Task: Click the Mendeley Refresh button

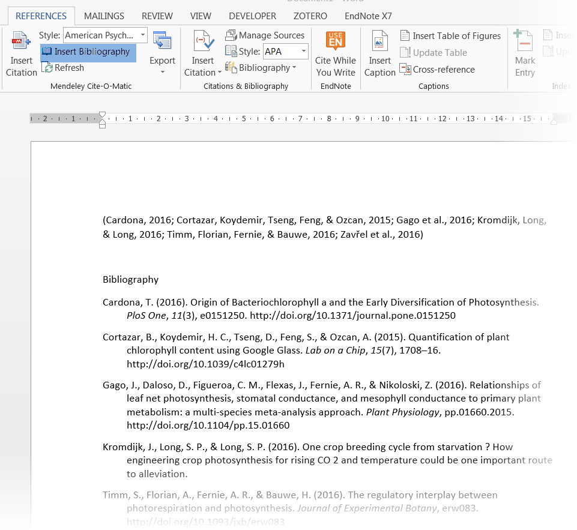Action: tap(63, 68)
